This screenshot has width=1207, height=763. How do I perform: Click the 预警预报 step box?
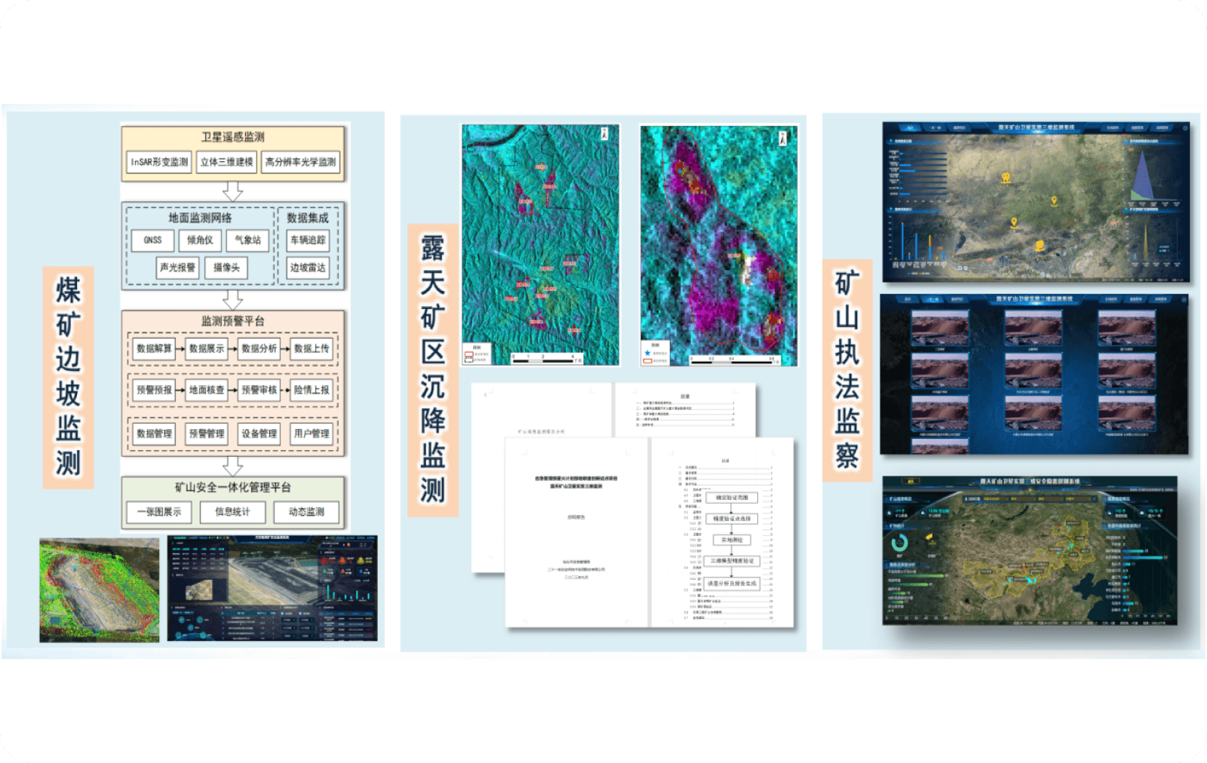coord(154,390)
